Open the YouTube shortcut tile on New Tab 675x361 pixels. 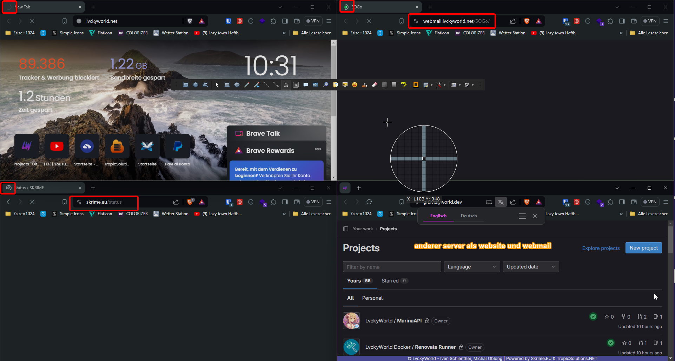(x=57, y=146)
